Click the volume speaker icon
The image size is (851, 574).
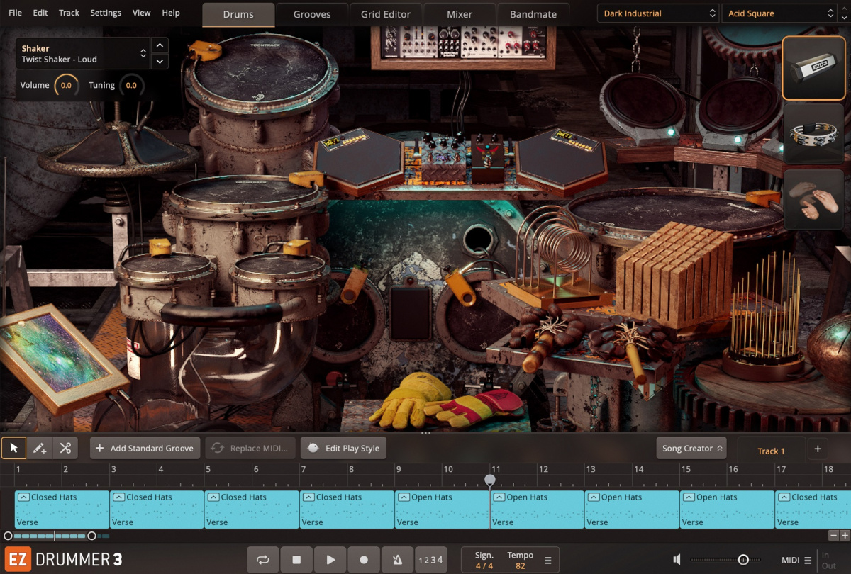click(x=676, y=559)
